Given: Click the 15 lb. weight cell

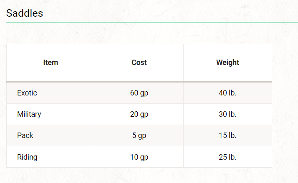Looking at the screenshot, I should pyautogui.click(x=227, y=135).
